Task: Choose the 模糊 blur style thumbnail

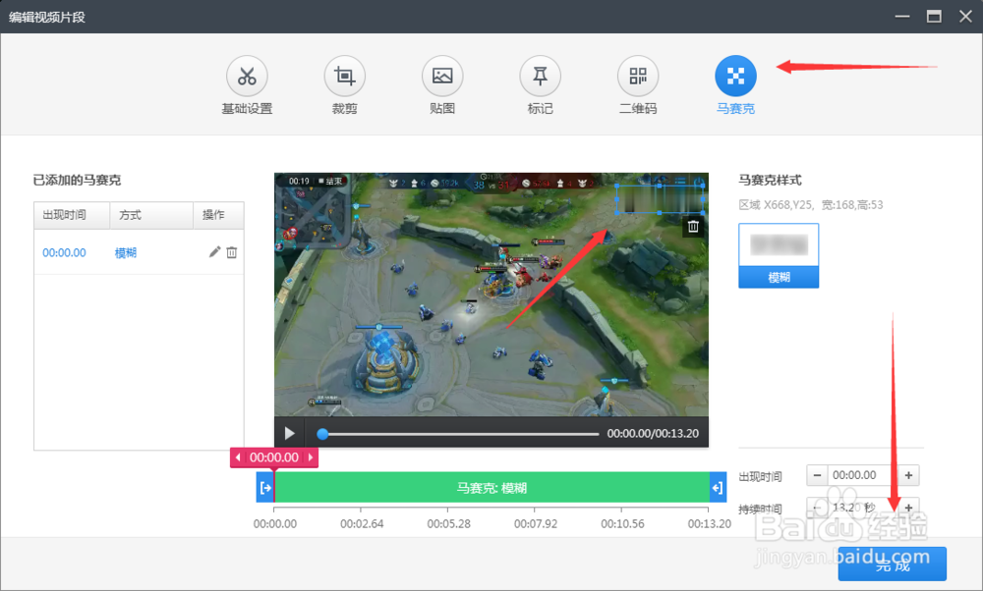Action: pos(779,255)
